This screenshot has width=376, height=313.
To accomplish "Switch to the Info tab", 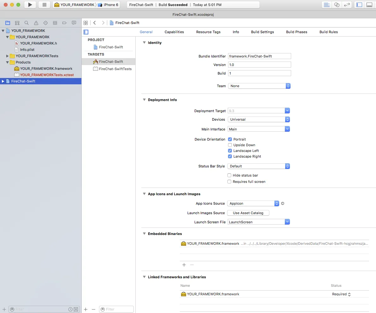I will pos(236,32).
